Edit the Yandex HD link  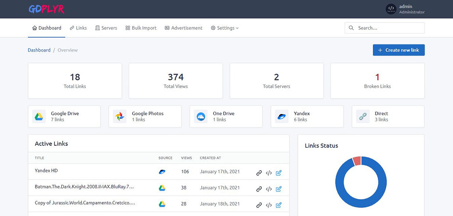pos(278,173)
